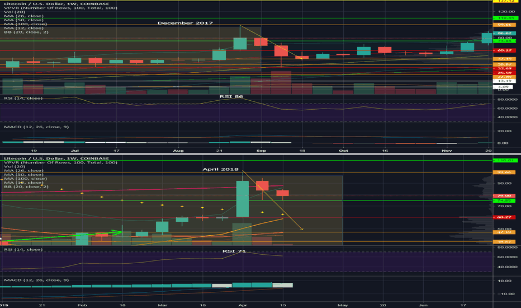The height and width of the screenshot is (308, 521).
Task: Click green 74.85 label in April 2018 chart
Action: tap(504, 200)
